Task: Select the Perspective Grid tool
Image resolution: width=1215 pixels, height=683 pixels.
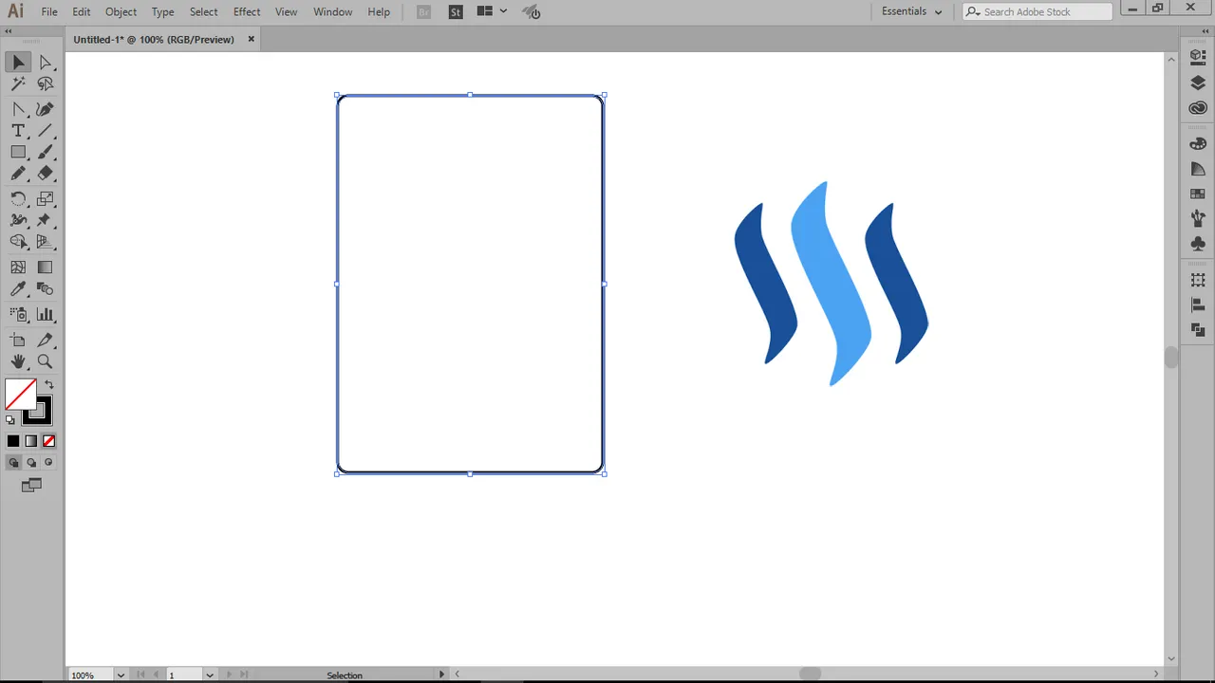Action: [x=45, y=243]
